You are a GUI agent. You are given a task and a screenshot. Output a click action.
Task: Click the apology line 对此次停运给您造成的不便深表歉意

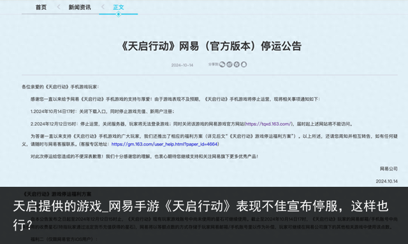pyautogui.click(x=145, y=156)
